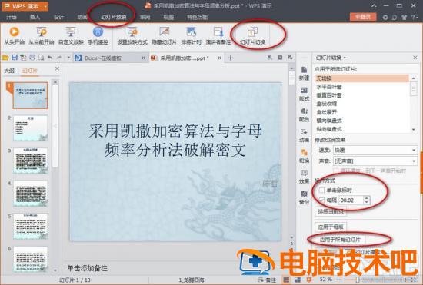Click 单击添加备注 notes area
The image size is (423, 285).
[x=87, y=268]
